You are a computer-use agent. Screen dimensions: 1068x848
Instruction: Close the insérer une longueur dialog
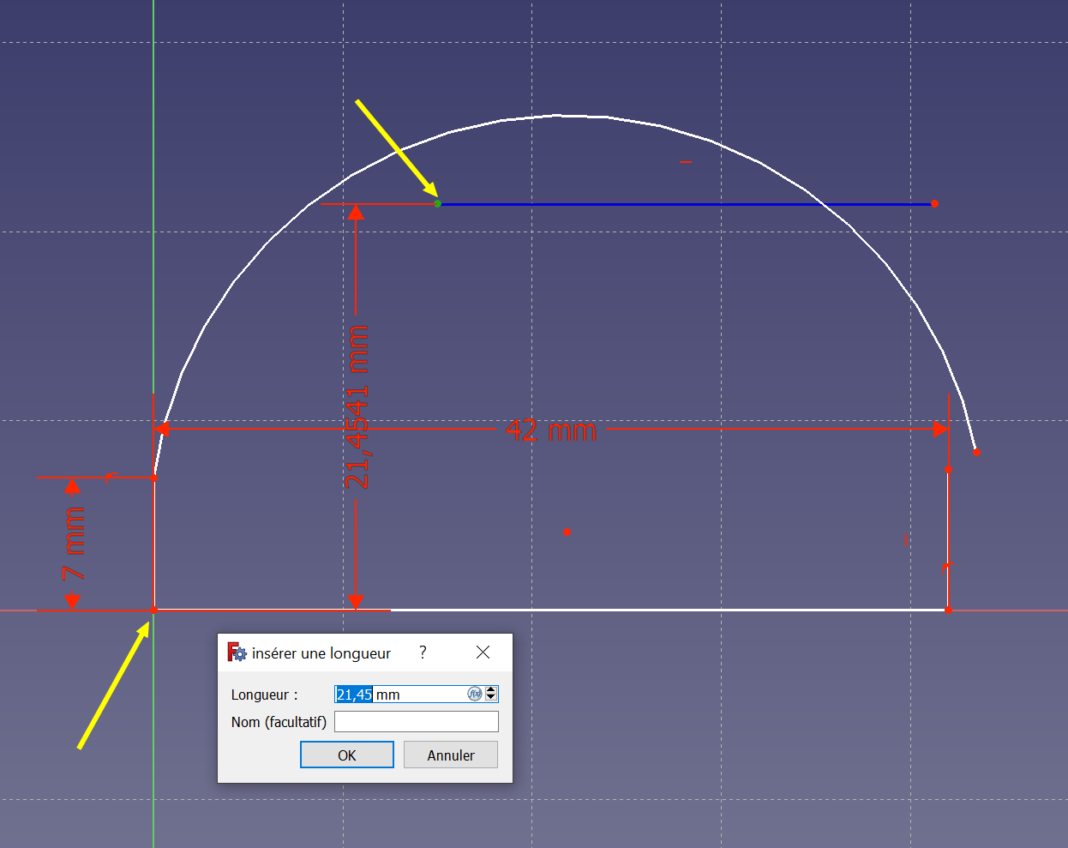pyautogui.click(x=483, y=653)
